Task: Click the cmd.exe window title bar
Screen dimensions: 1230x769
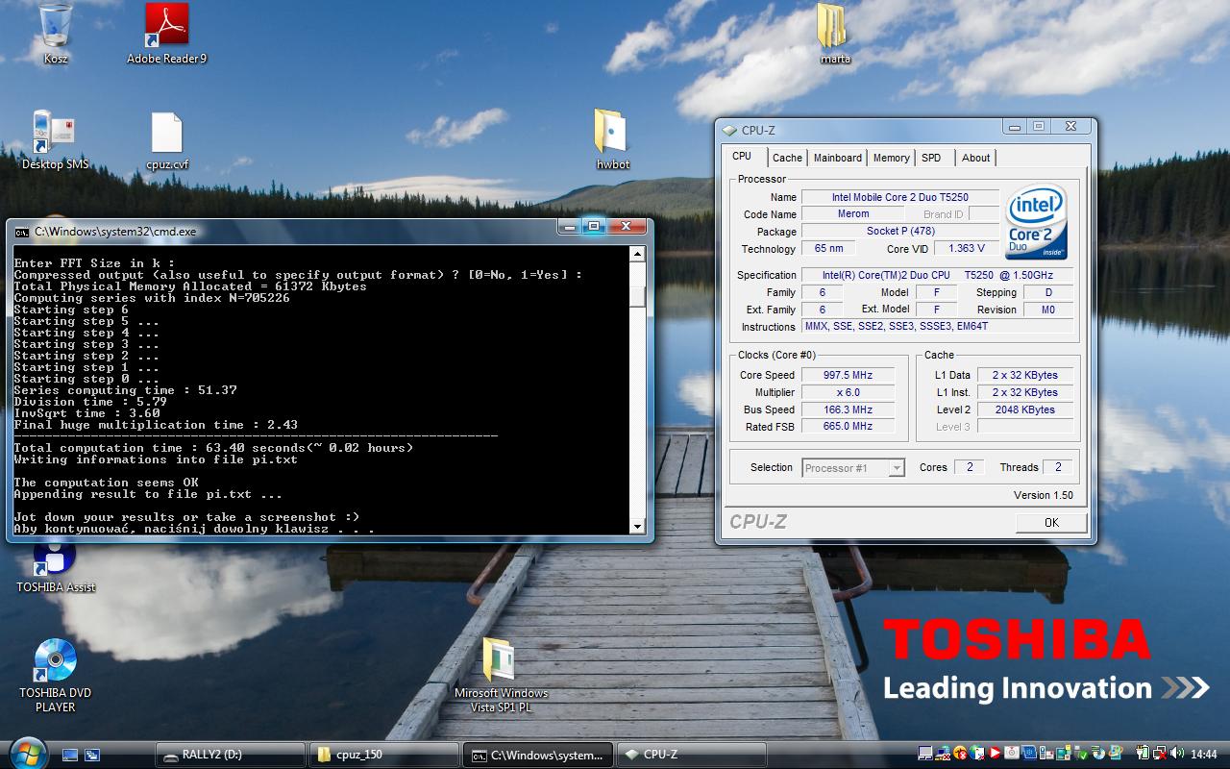Action: coord(330,231)
